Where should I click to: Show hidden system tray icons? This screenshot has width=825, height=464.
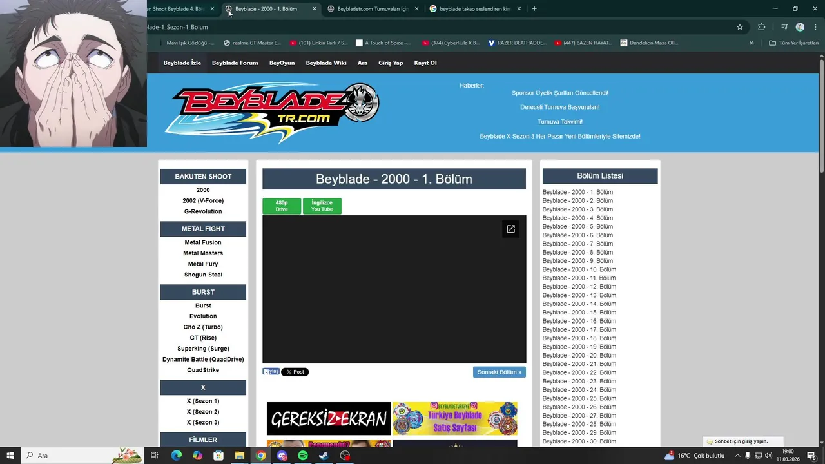737,456
